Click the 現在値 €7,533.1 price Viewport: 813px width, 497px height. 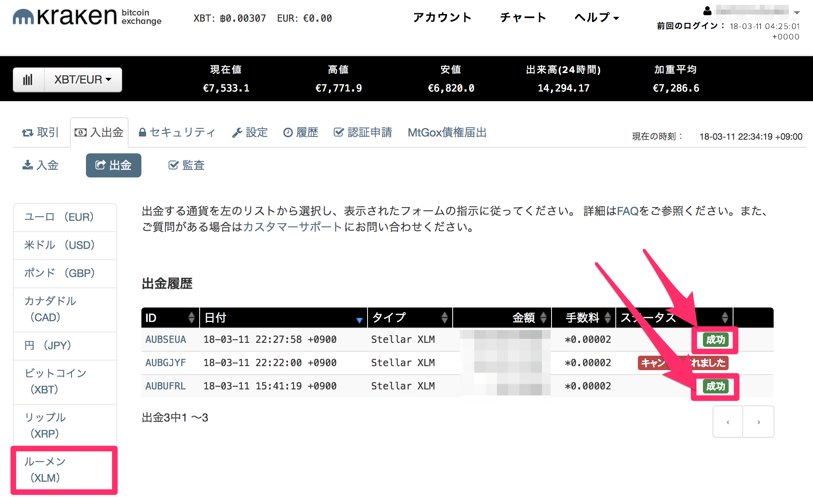[226, 88]
